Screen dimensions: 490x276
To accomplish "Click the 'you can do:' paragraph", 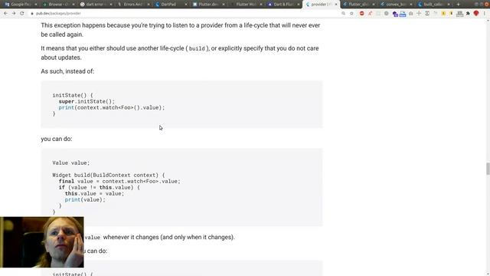I will tap(57, 139).
